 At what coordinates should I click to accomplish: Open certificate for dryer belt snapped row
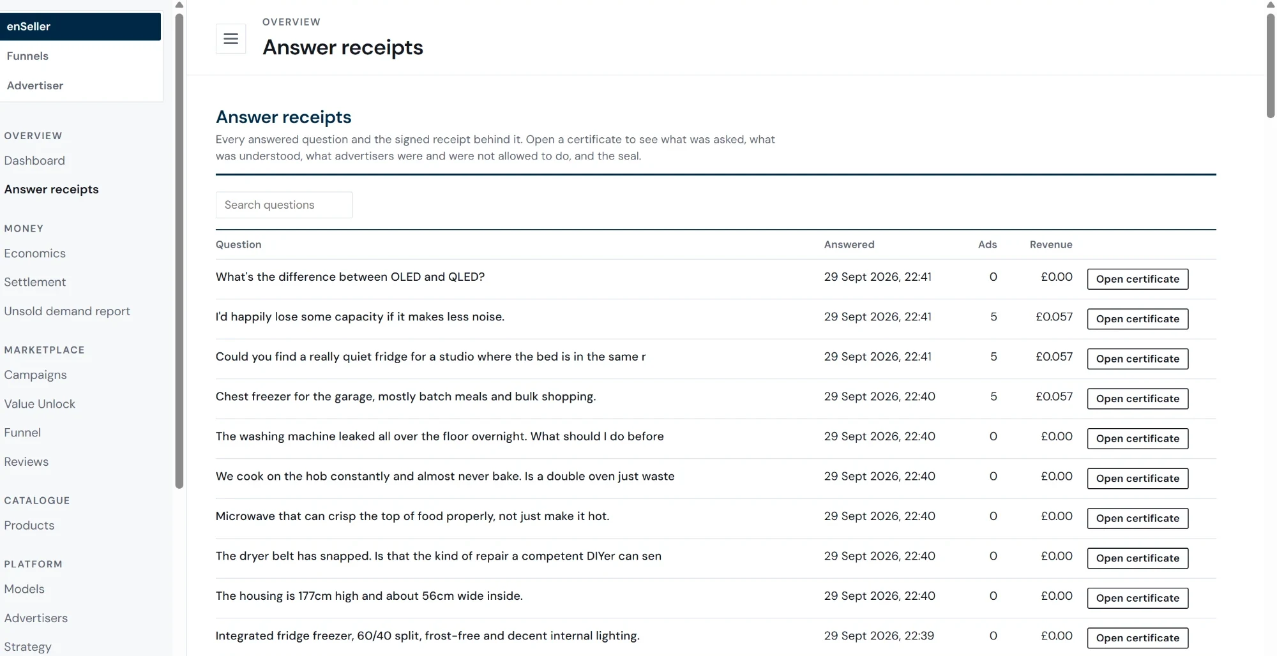pos(1138,558)
